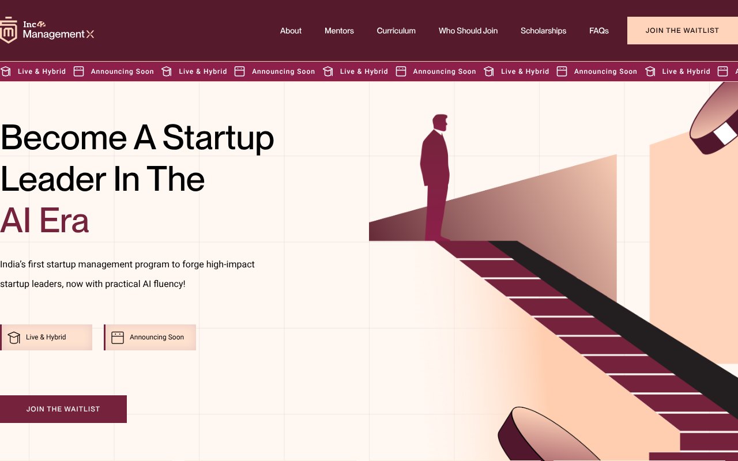Open the About page from the navigation
738x461 pixels.
(291, 31)
